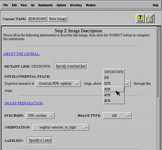Open the ORIENTATION sagittal-anterior_to_right dropdown
Image resolution: width=162 pixels, height=150 pixels.
pyautogui.click(x=61, y=127)
